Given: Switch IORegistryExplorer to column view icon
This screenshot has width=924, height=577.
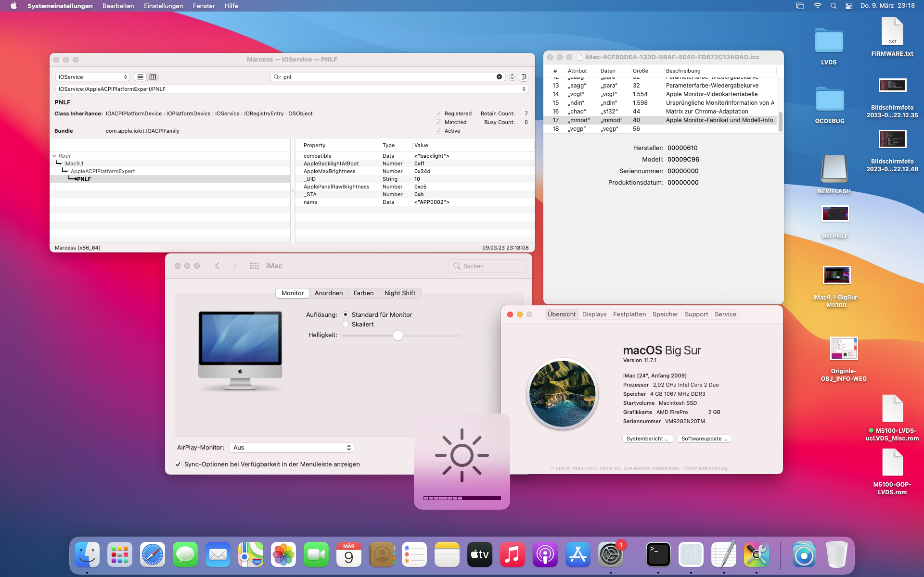Looking at the screenshot, I should tap(153, 77).
